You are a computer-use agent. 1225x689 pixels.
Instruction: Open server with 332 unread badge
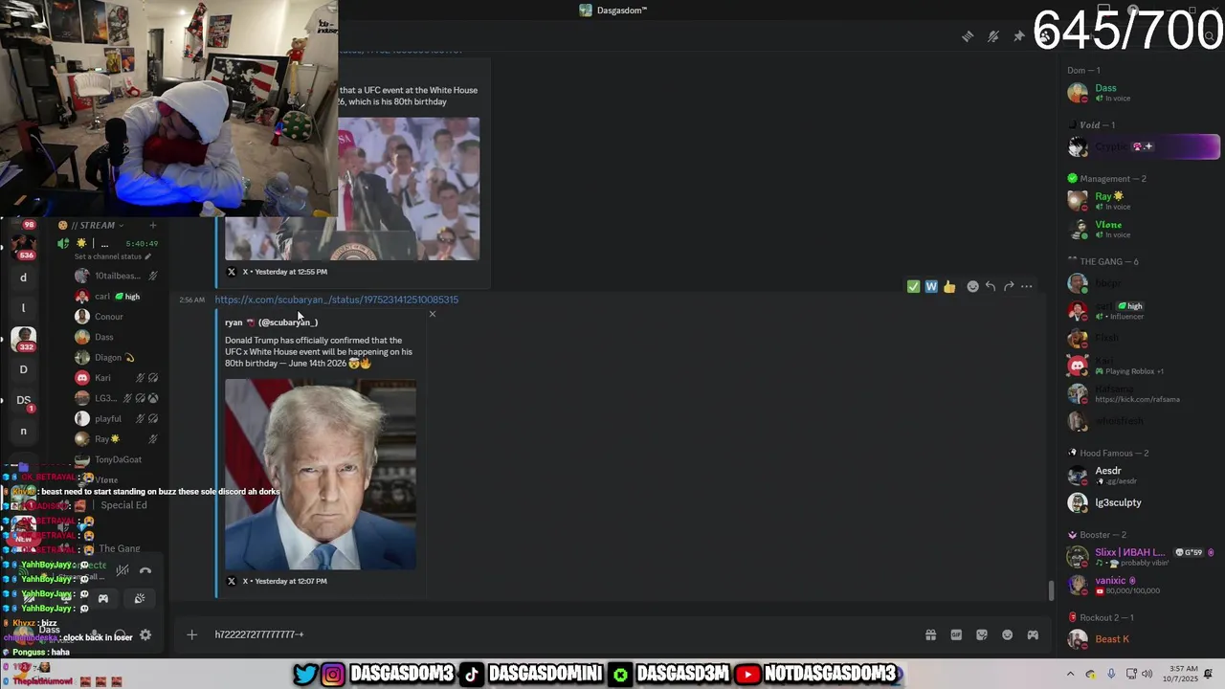coord(23,339)
